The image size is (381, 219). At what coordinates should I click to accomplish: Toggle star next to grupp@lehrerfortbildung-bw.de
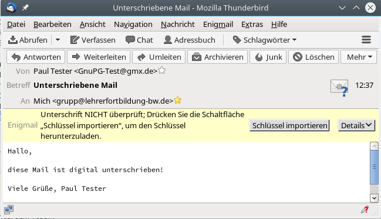pos(178,100)
